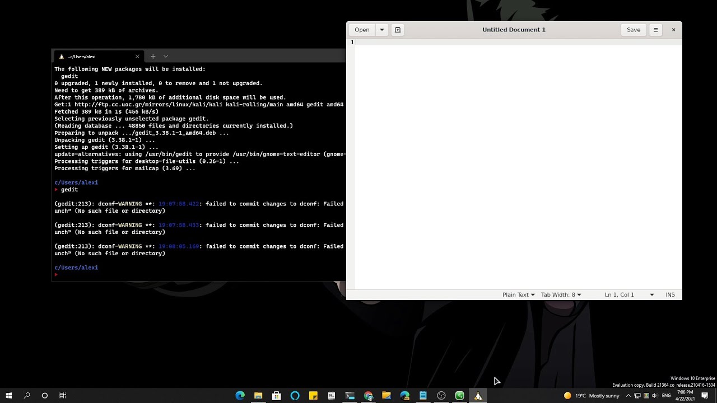Launch Microsoft Edge from the taskbar
The image size is (717, 403).
[x=240, y=396]
